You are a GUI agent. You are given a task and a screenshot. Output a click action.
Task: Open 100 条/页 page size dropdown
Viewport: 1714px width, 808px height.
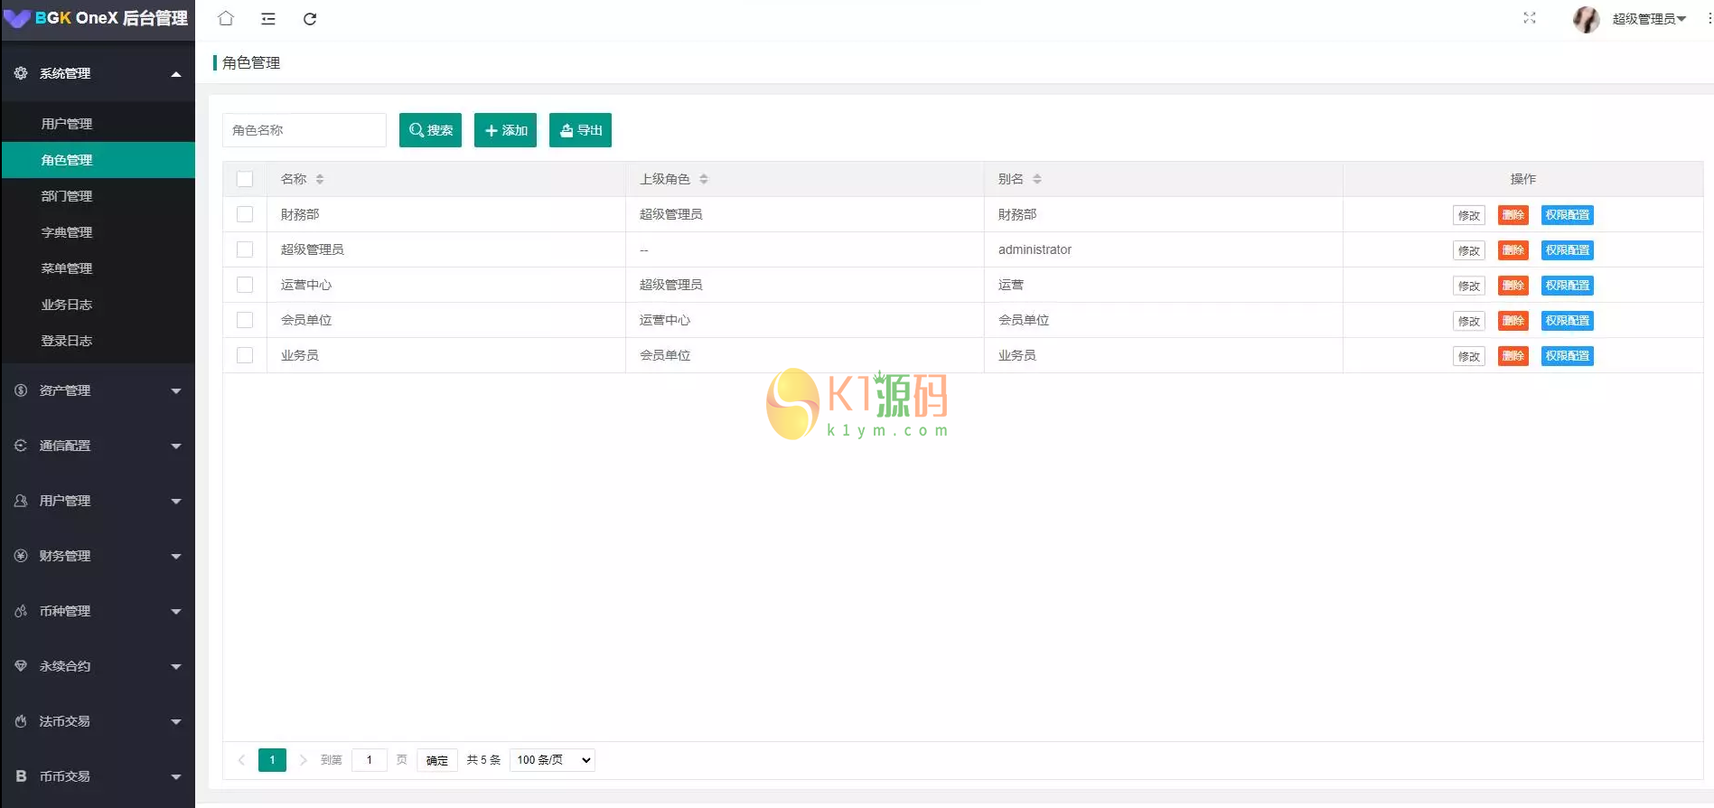point(552,760)
